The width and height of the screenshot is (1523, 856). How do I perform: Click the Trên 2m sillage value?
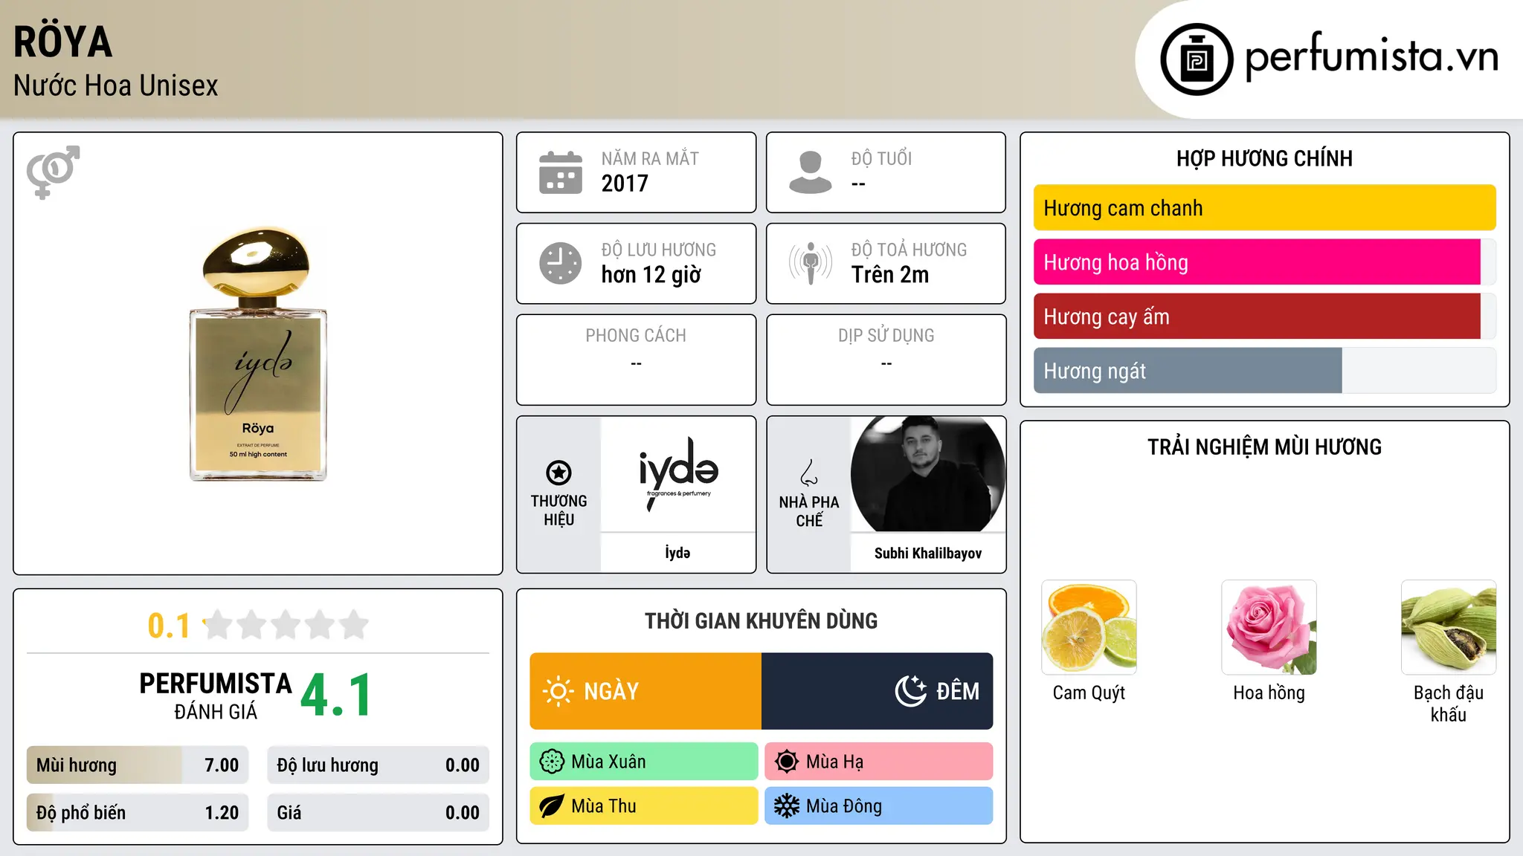(890, 274)
